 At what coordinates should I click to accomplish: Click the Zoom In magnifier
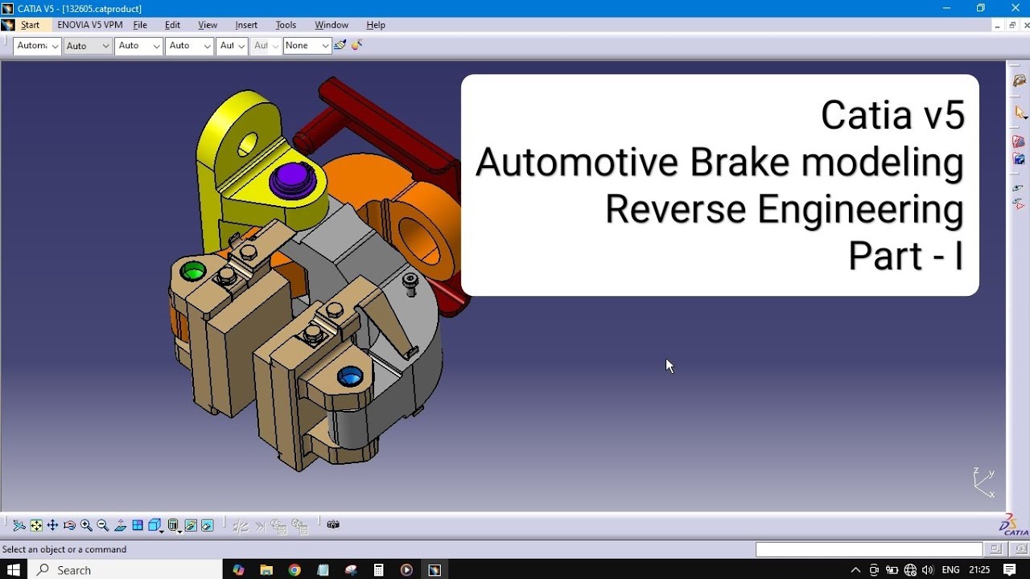pyautogui.click(x=86, y=525)
